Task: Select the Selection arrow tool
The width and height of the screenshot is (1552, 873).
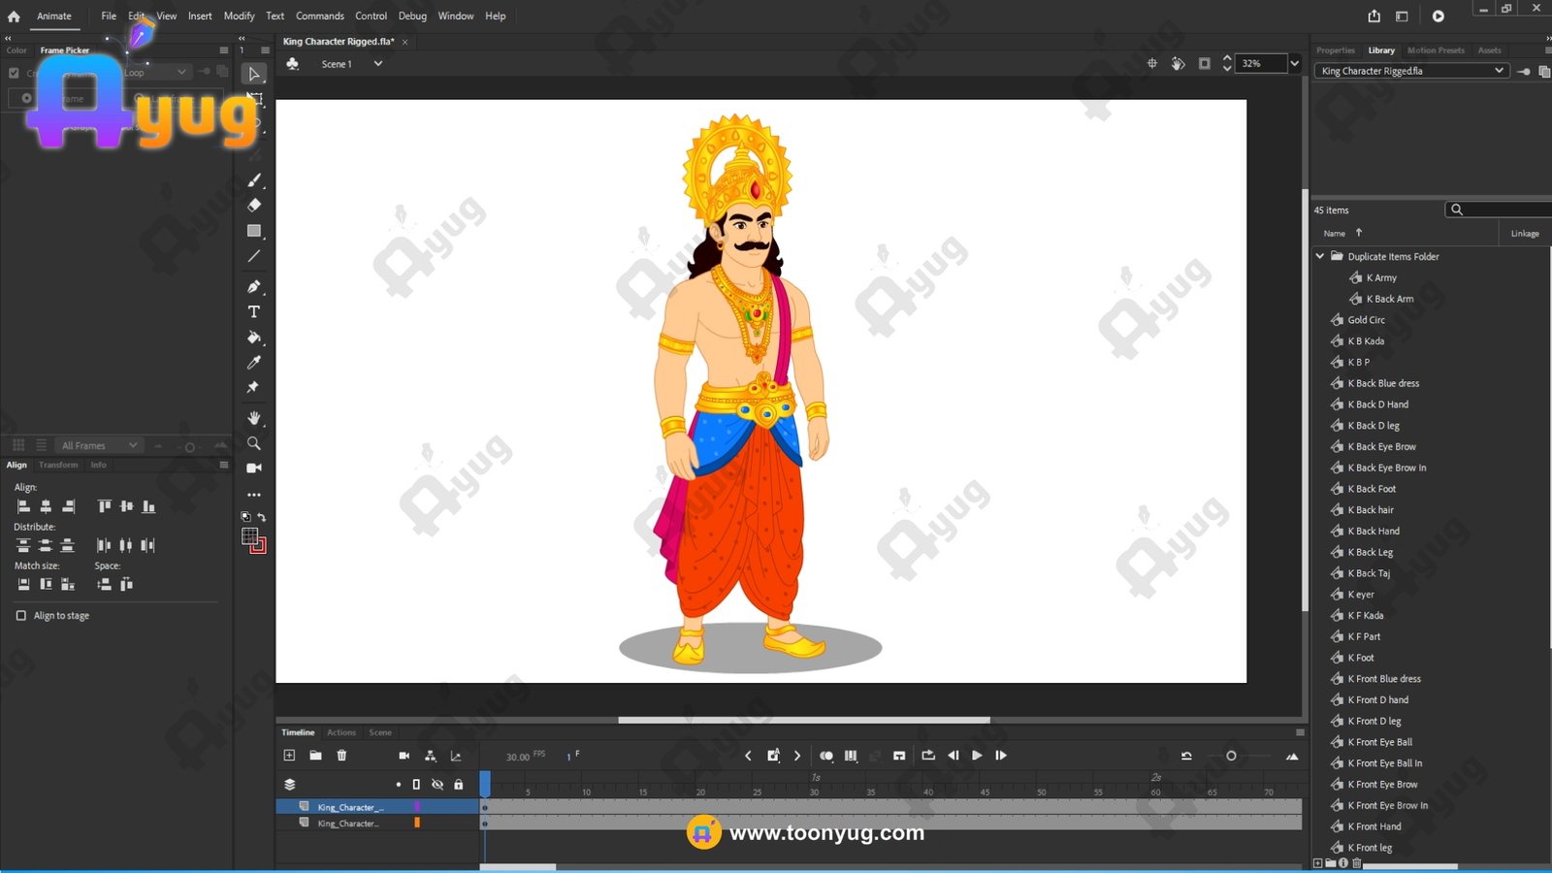Action: (254, 74)
